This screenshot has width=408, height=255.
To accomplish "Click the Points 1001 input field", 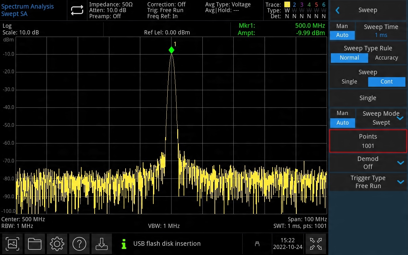I will [368, 141].
